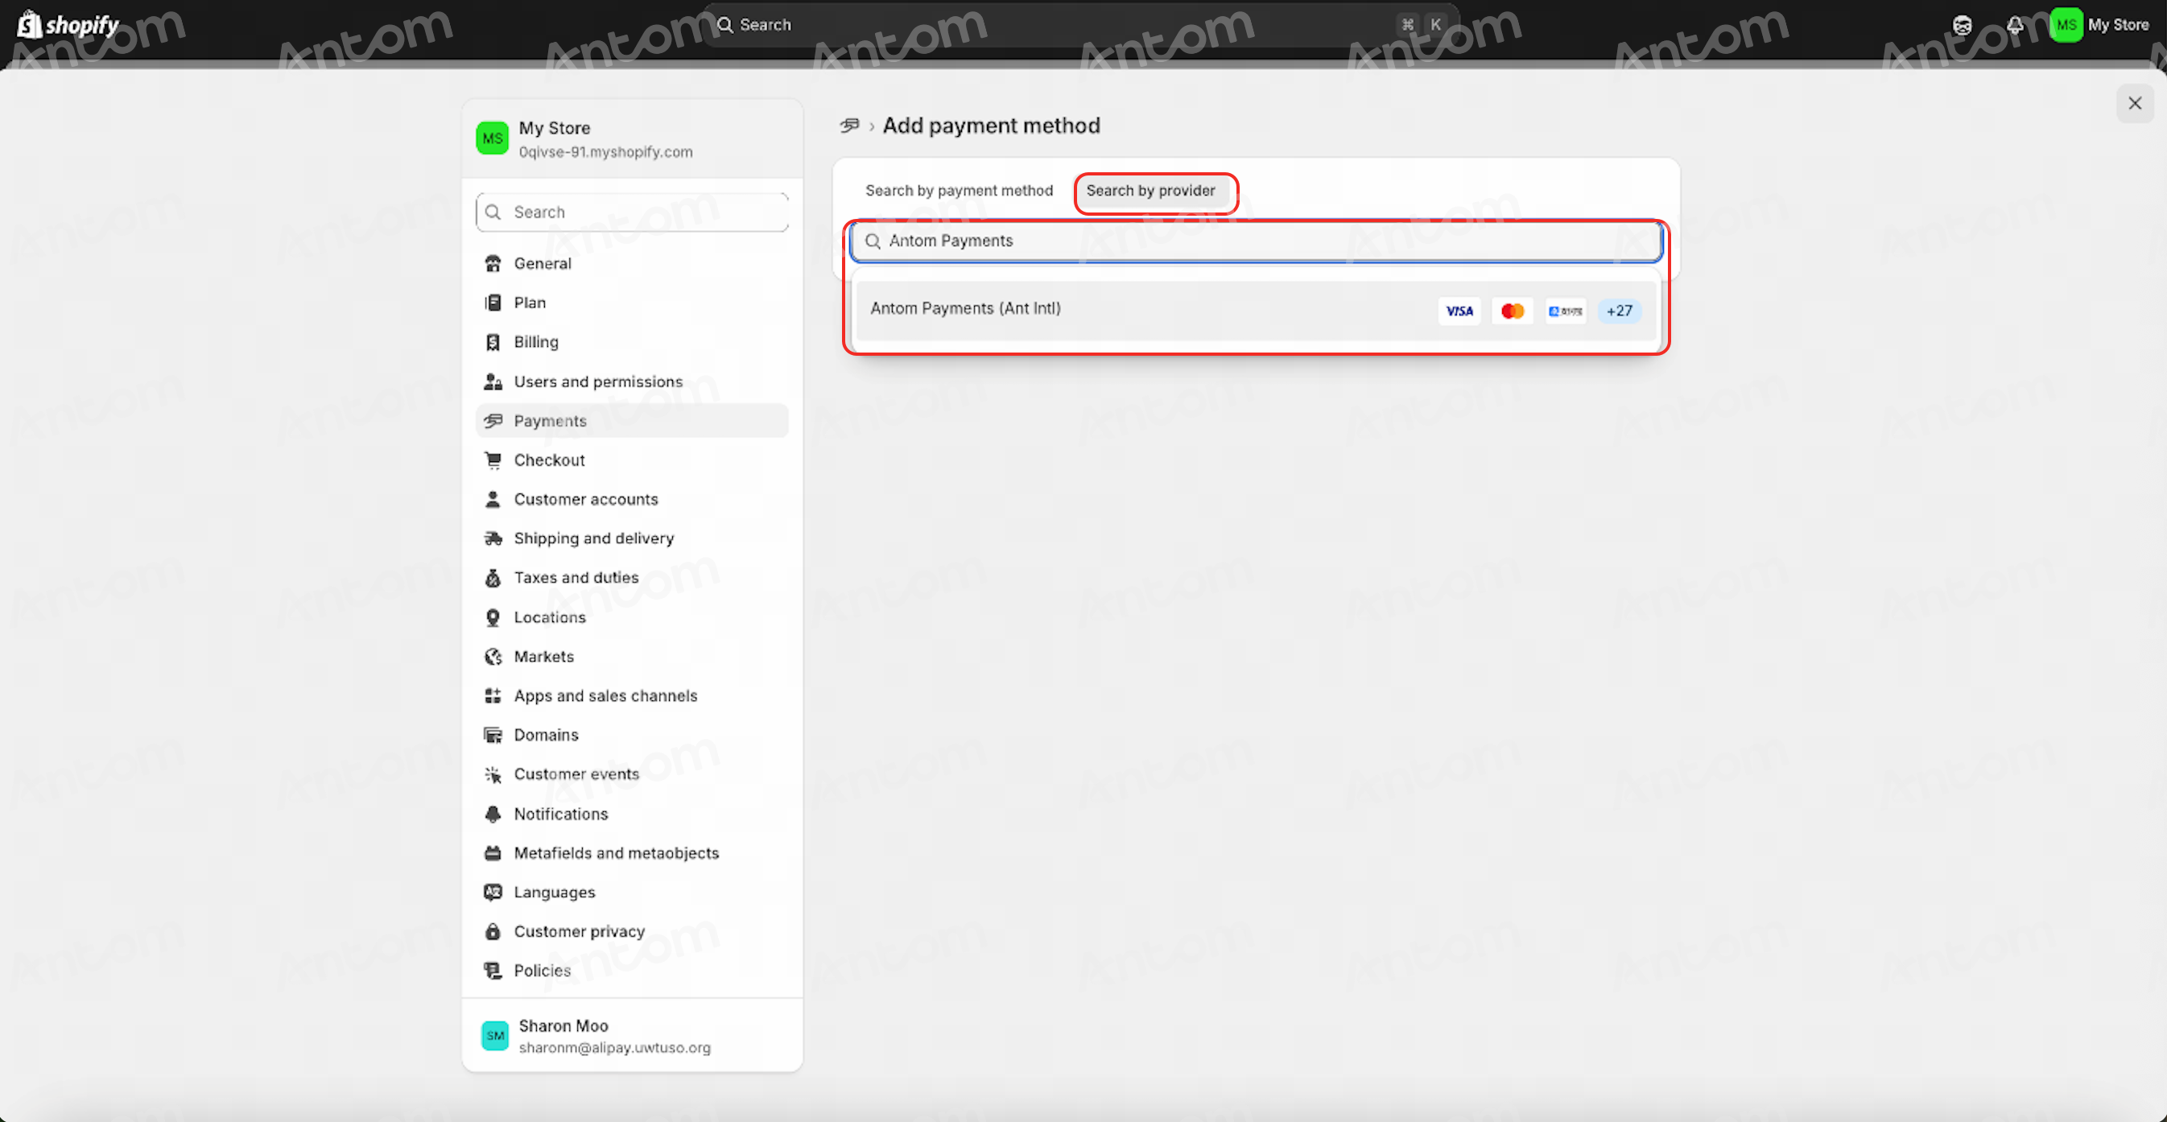Viewport: 2167px width, 1122px height.
Task: Go to Customer privacy settings
Action: pyautogui.click(x=632, y=931)
